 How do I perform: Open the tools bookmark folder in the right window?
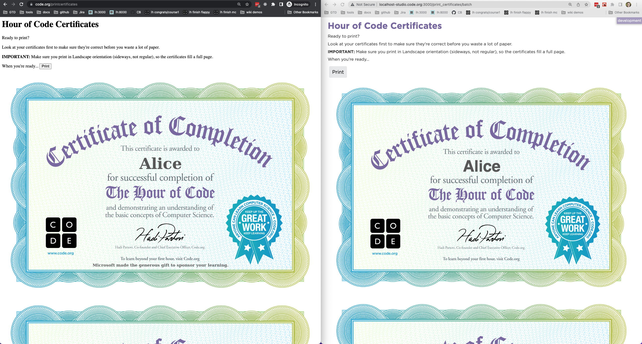pyautogui.click(x=347, y=12)
